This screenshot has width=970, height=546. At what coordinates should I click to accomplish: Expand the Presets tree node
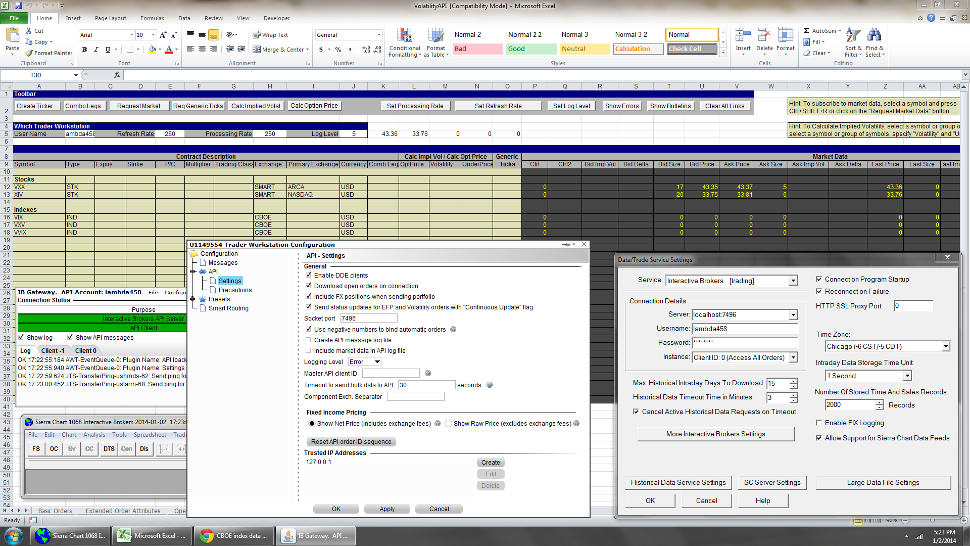[193, 299]
